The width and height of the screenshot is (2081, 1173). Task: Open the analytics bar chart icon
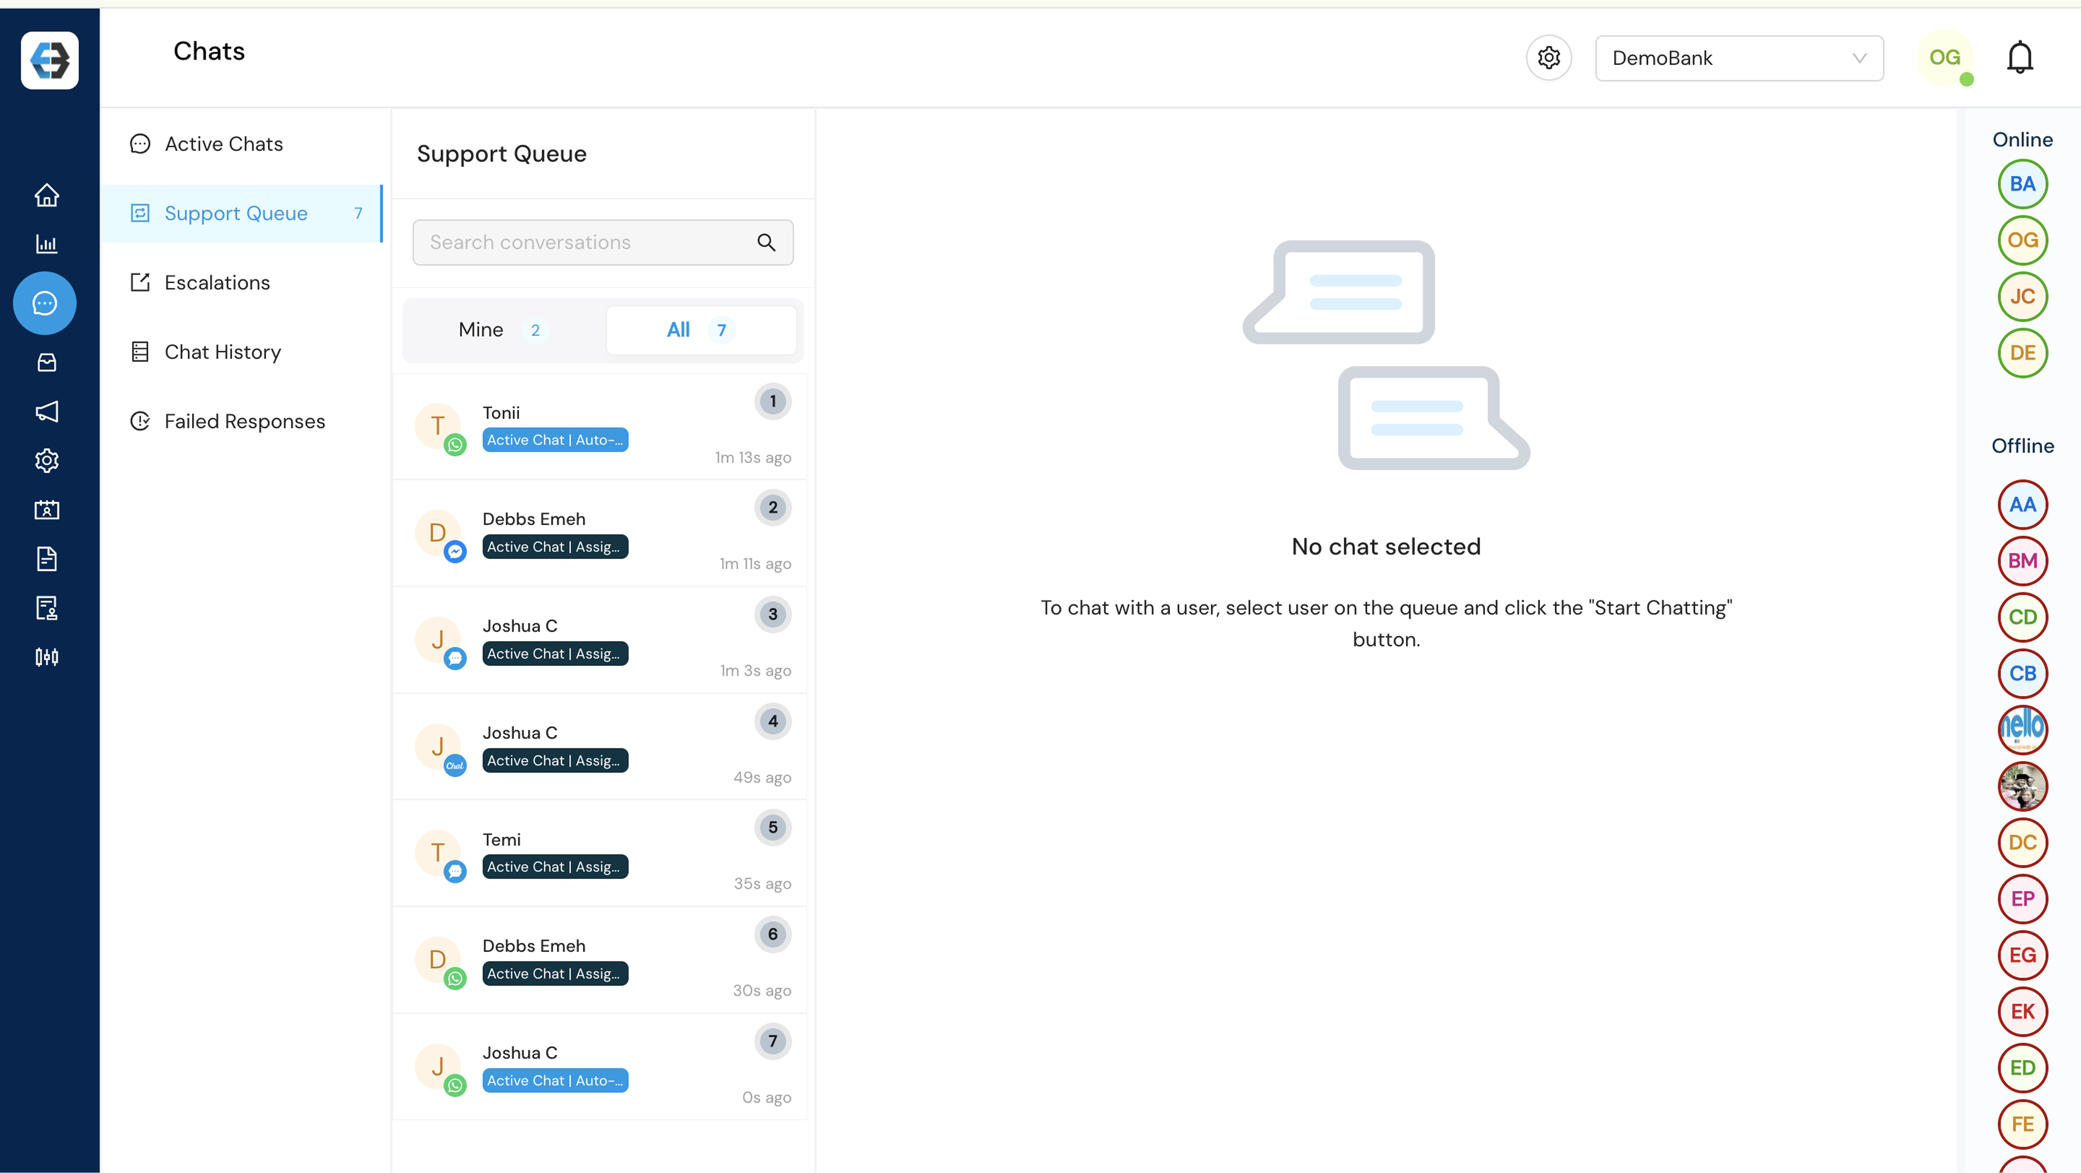pyautogui.click(x=47, y=244)
